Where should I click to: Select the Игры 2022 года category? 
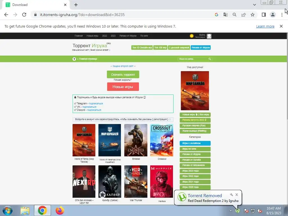[195, 176]
